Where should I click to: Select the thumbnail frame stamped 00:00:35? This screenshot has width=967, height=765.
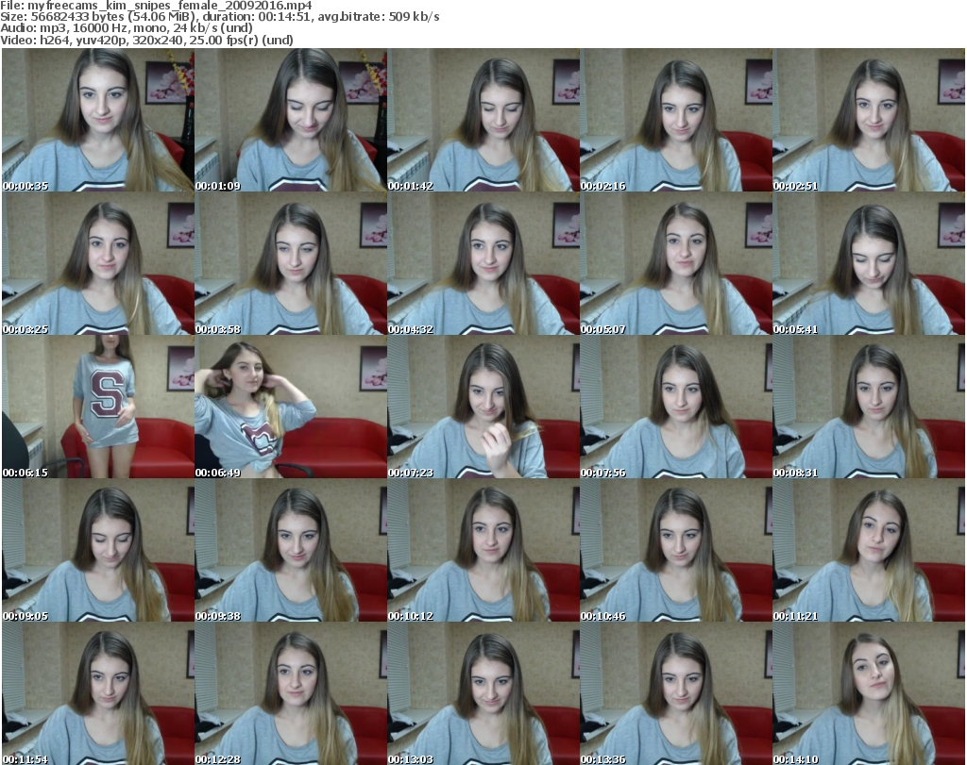(98, 120)
